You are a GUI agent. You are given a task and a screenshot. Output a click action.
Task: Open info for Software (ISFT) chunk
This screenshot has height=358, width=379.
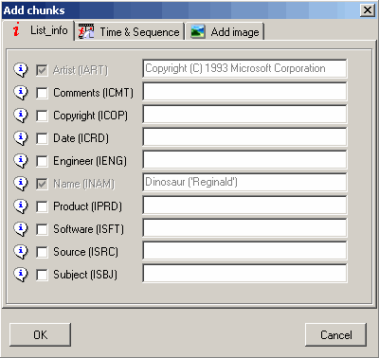[x=21, y=228]
